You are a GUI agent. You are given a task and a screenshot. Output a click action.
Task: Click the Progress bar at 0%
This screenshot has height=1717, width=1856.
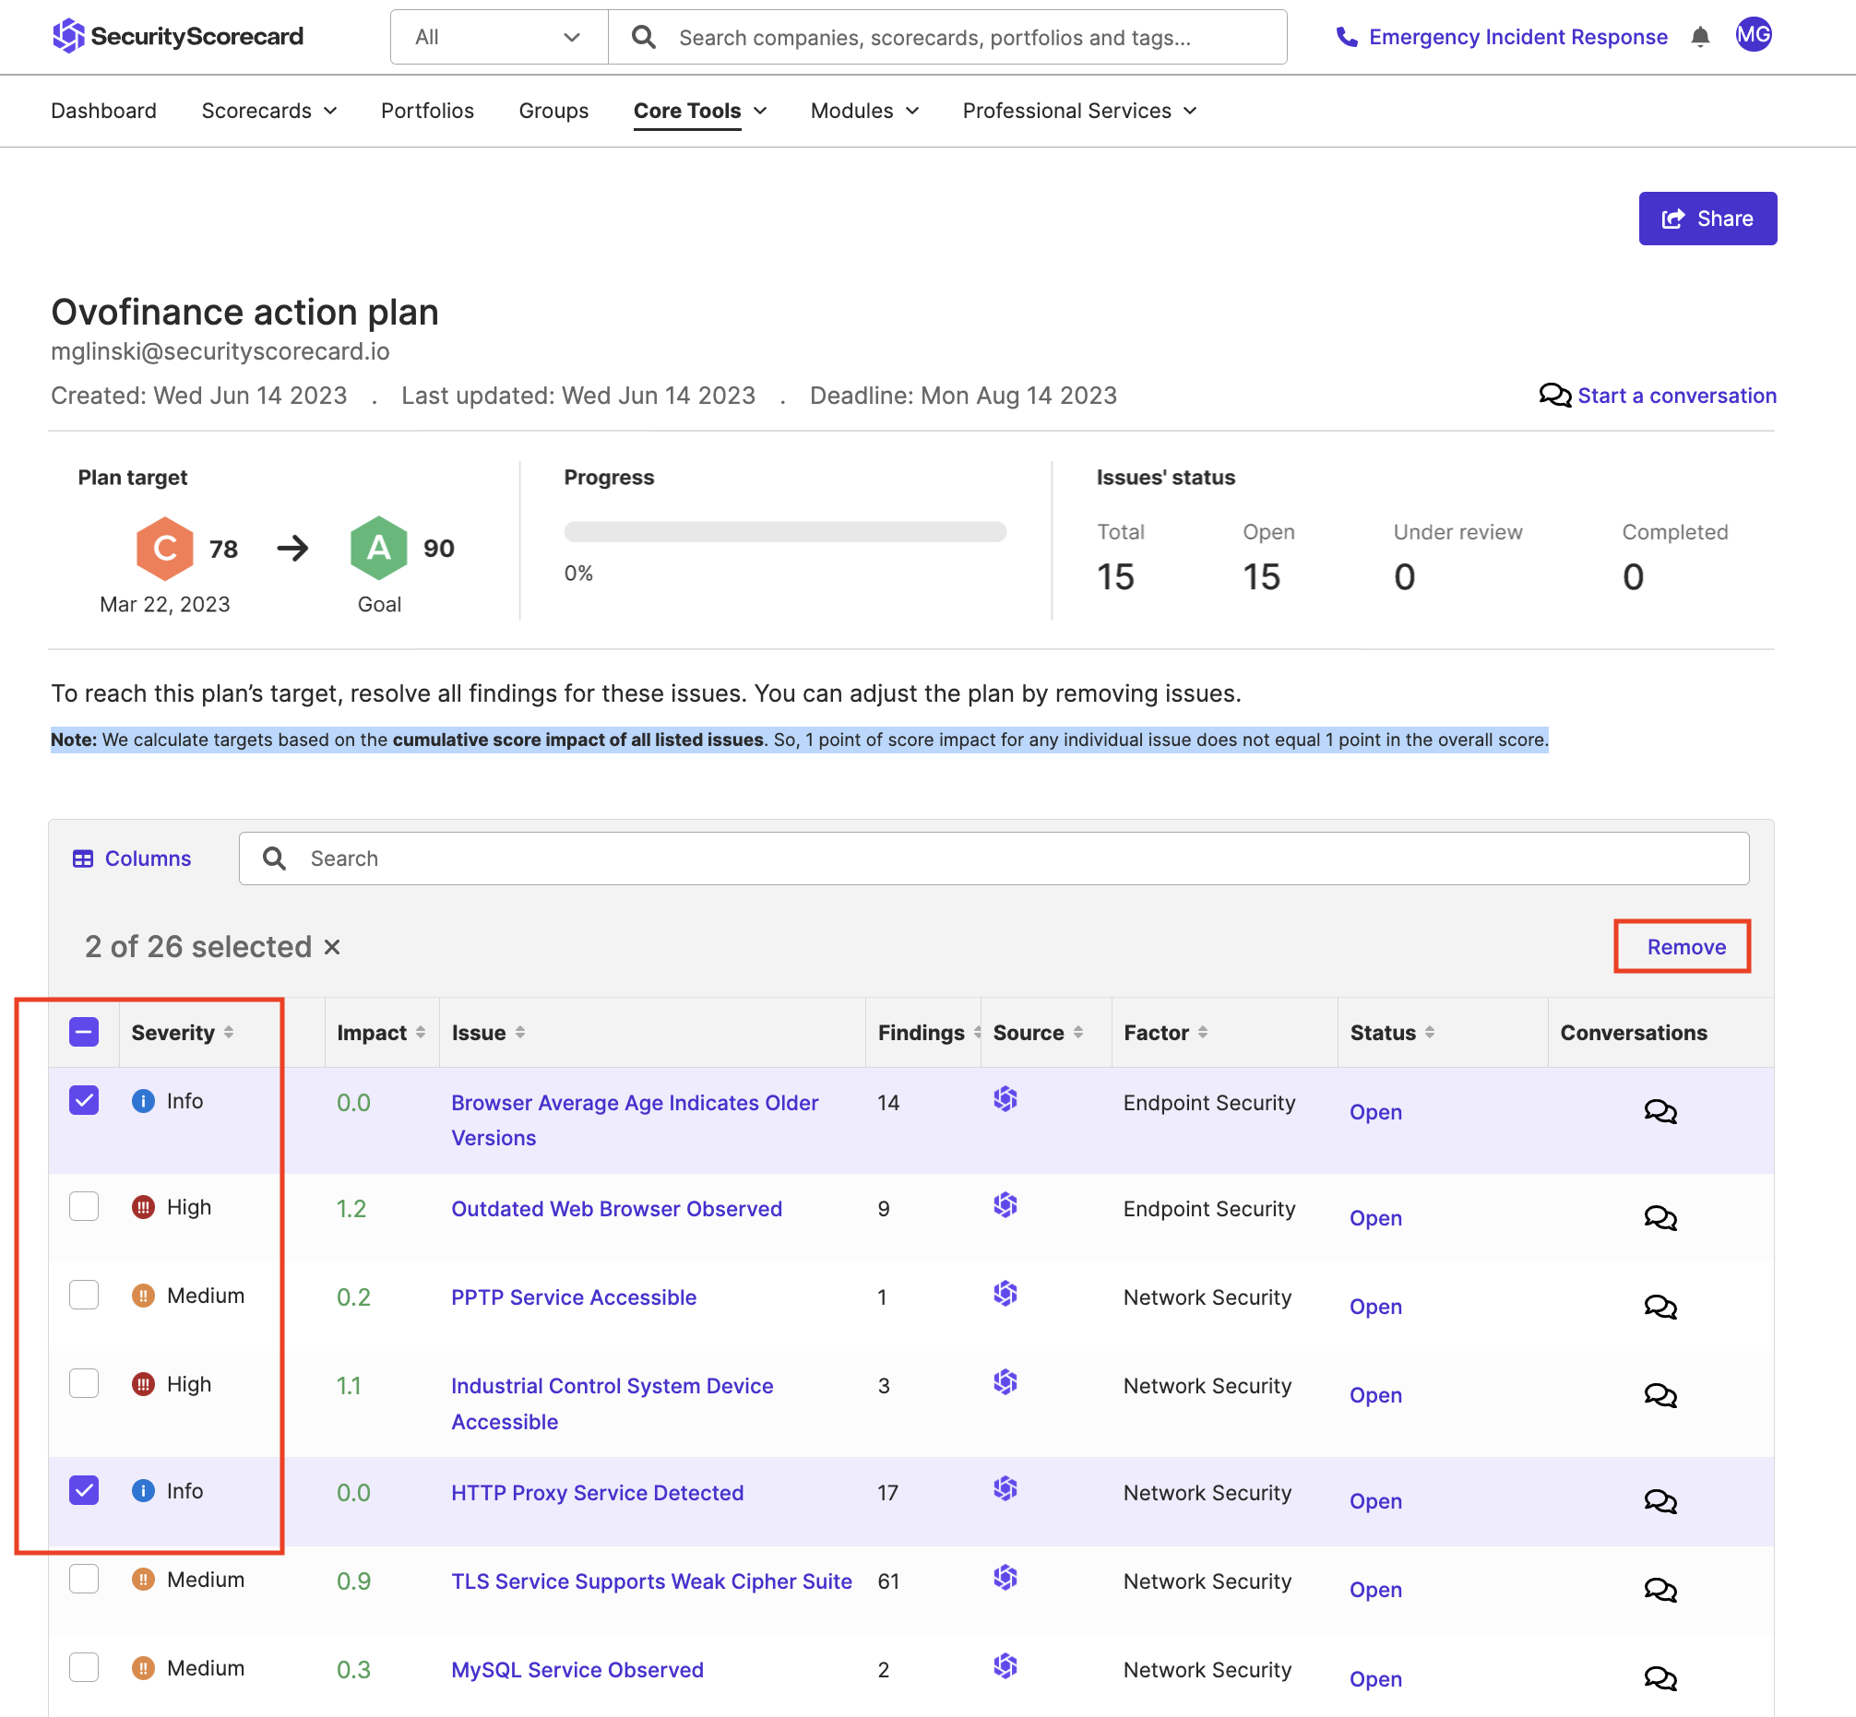(784, 531)
